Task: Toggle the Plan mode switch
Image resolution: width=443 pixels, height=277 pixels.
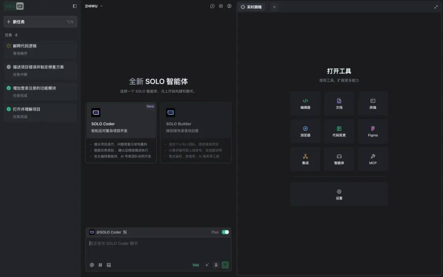Action: pyautogui.click(x=225, y=232)
